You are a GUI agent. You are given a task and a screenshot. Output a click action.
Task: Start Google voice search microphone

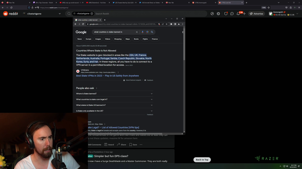pos(143,32)
